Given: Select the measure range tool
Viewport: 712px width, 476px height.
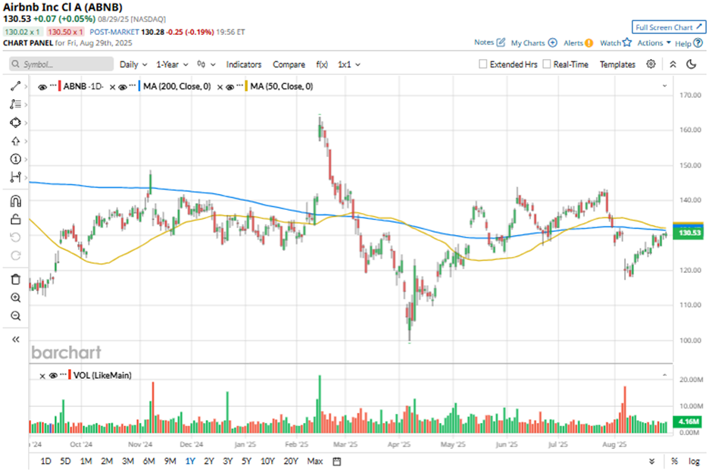Looking at the screenshot, I should 15,177.
